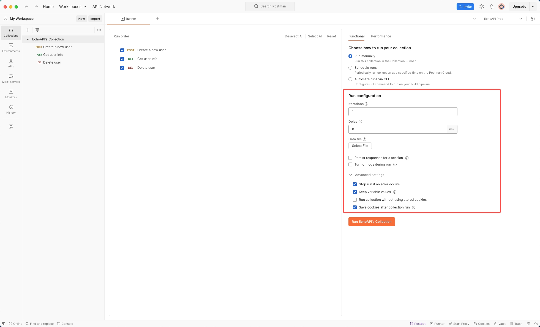
Task: Toggle sidebar icon at bottom left
Action: point(3,324)
